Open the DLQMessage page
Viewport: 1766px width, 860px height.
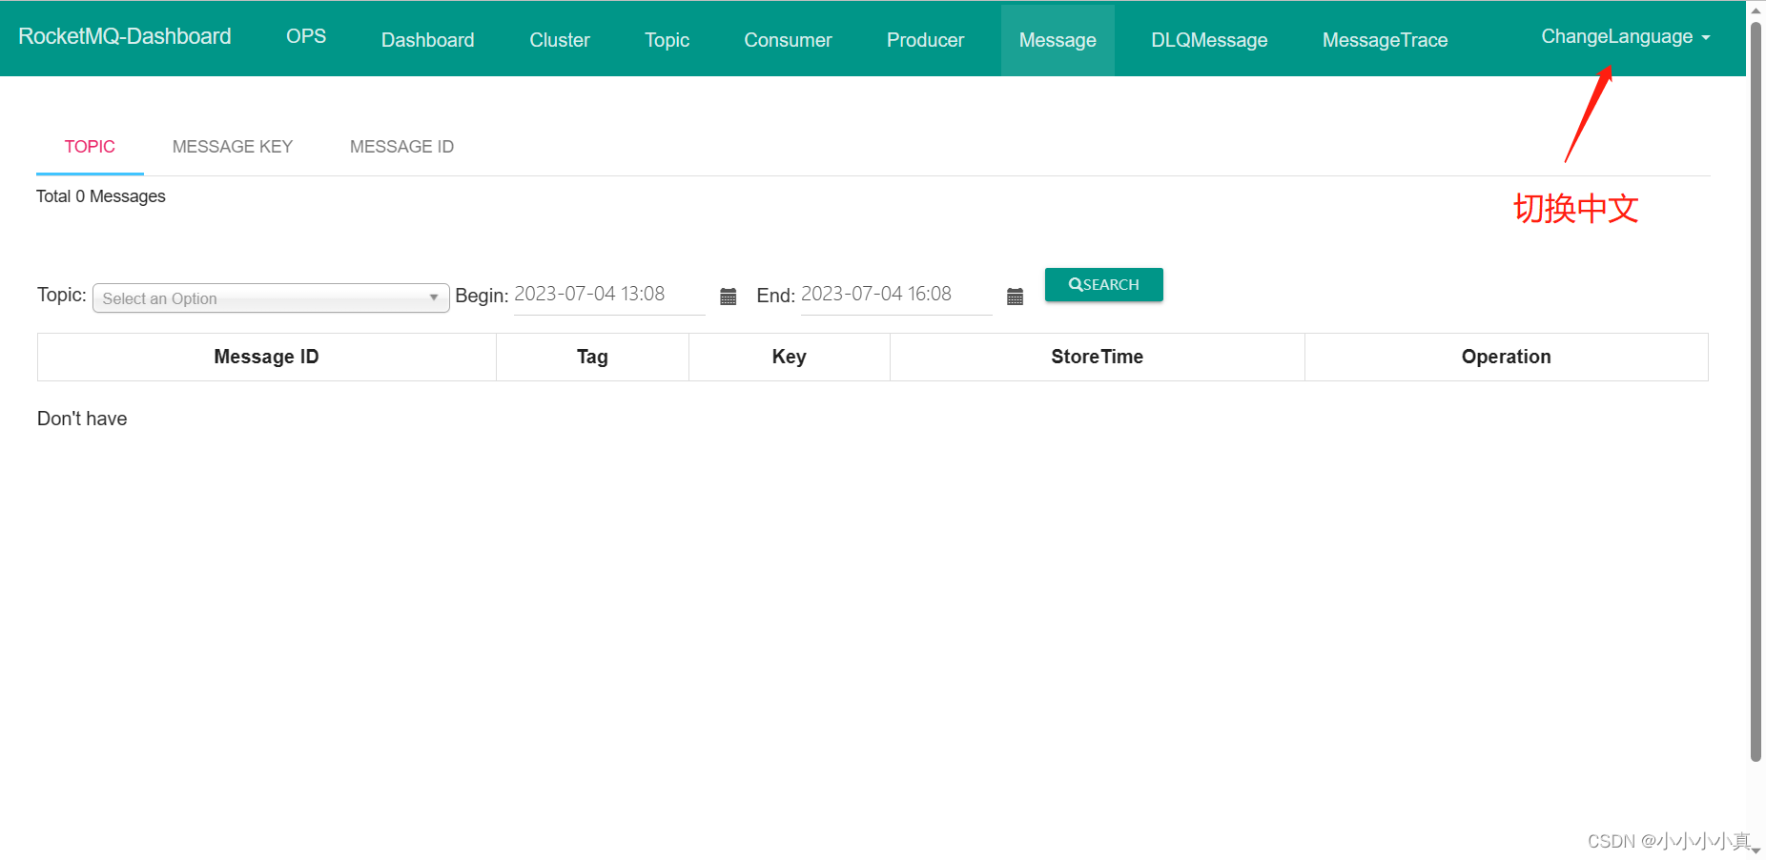click(x=1209, y=40)
